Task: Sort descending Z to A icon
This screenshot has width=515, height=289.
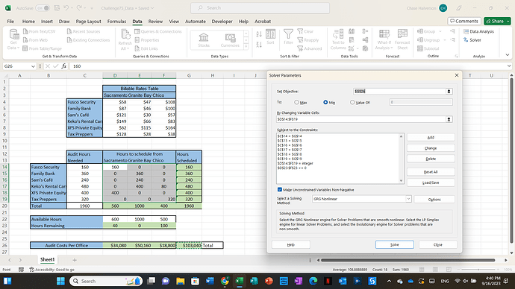Action: point(259,44)
